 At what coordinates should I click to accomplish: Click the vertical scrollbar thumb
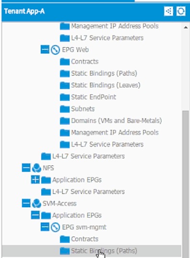point(186,184)
